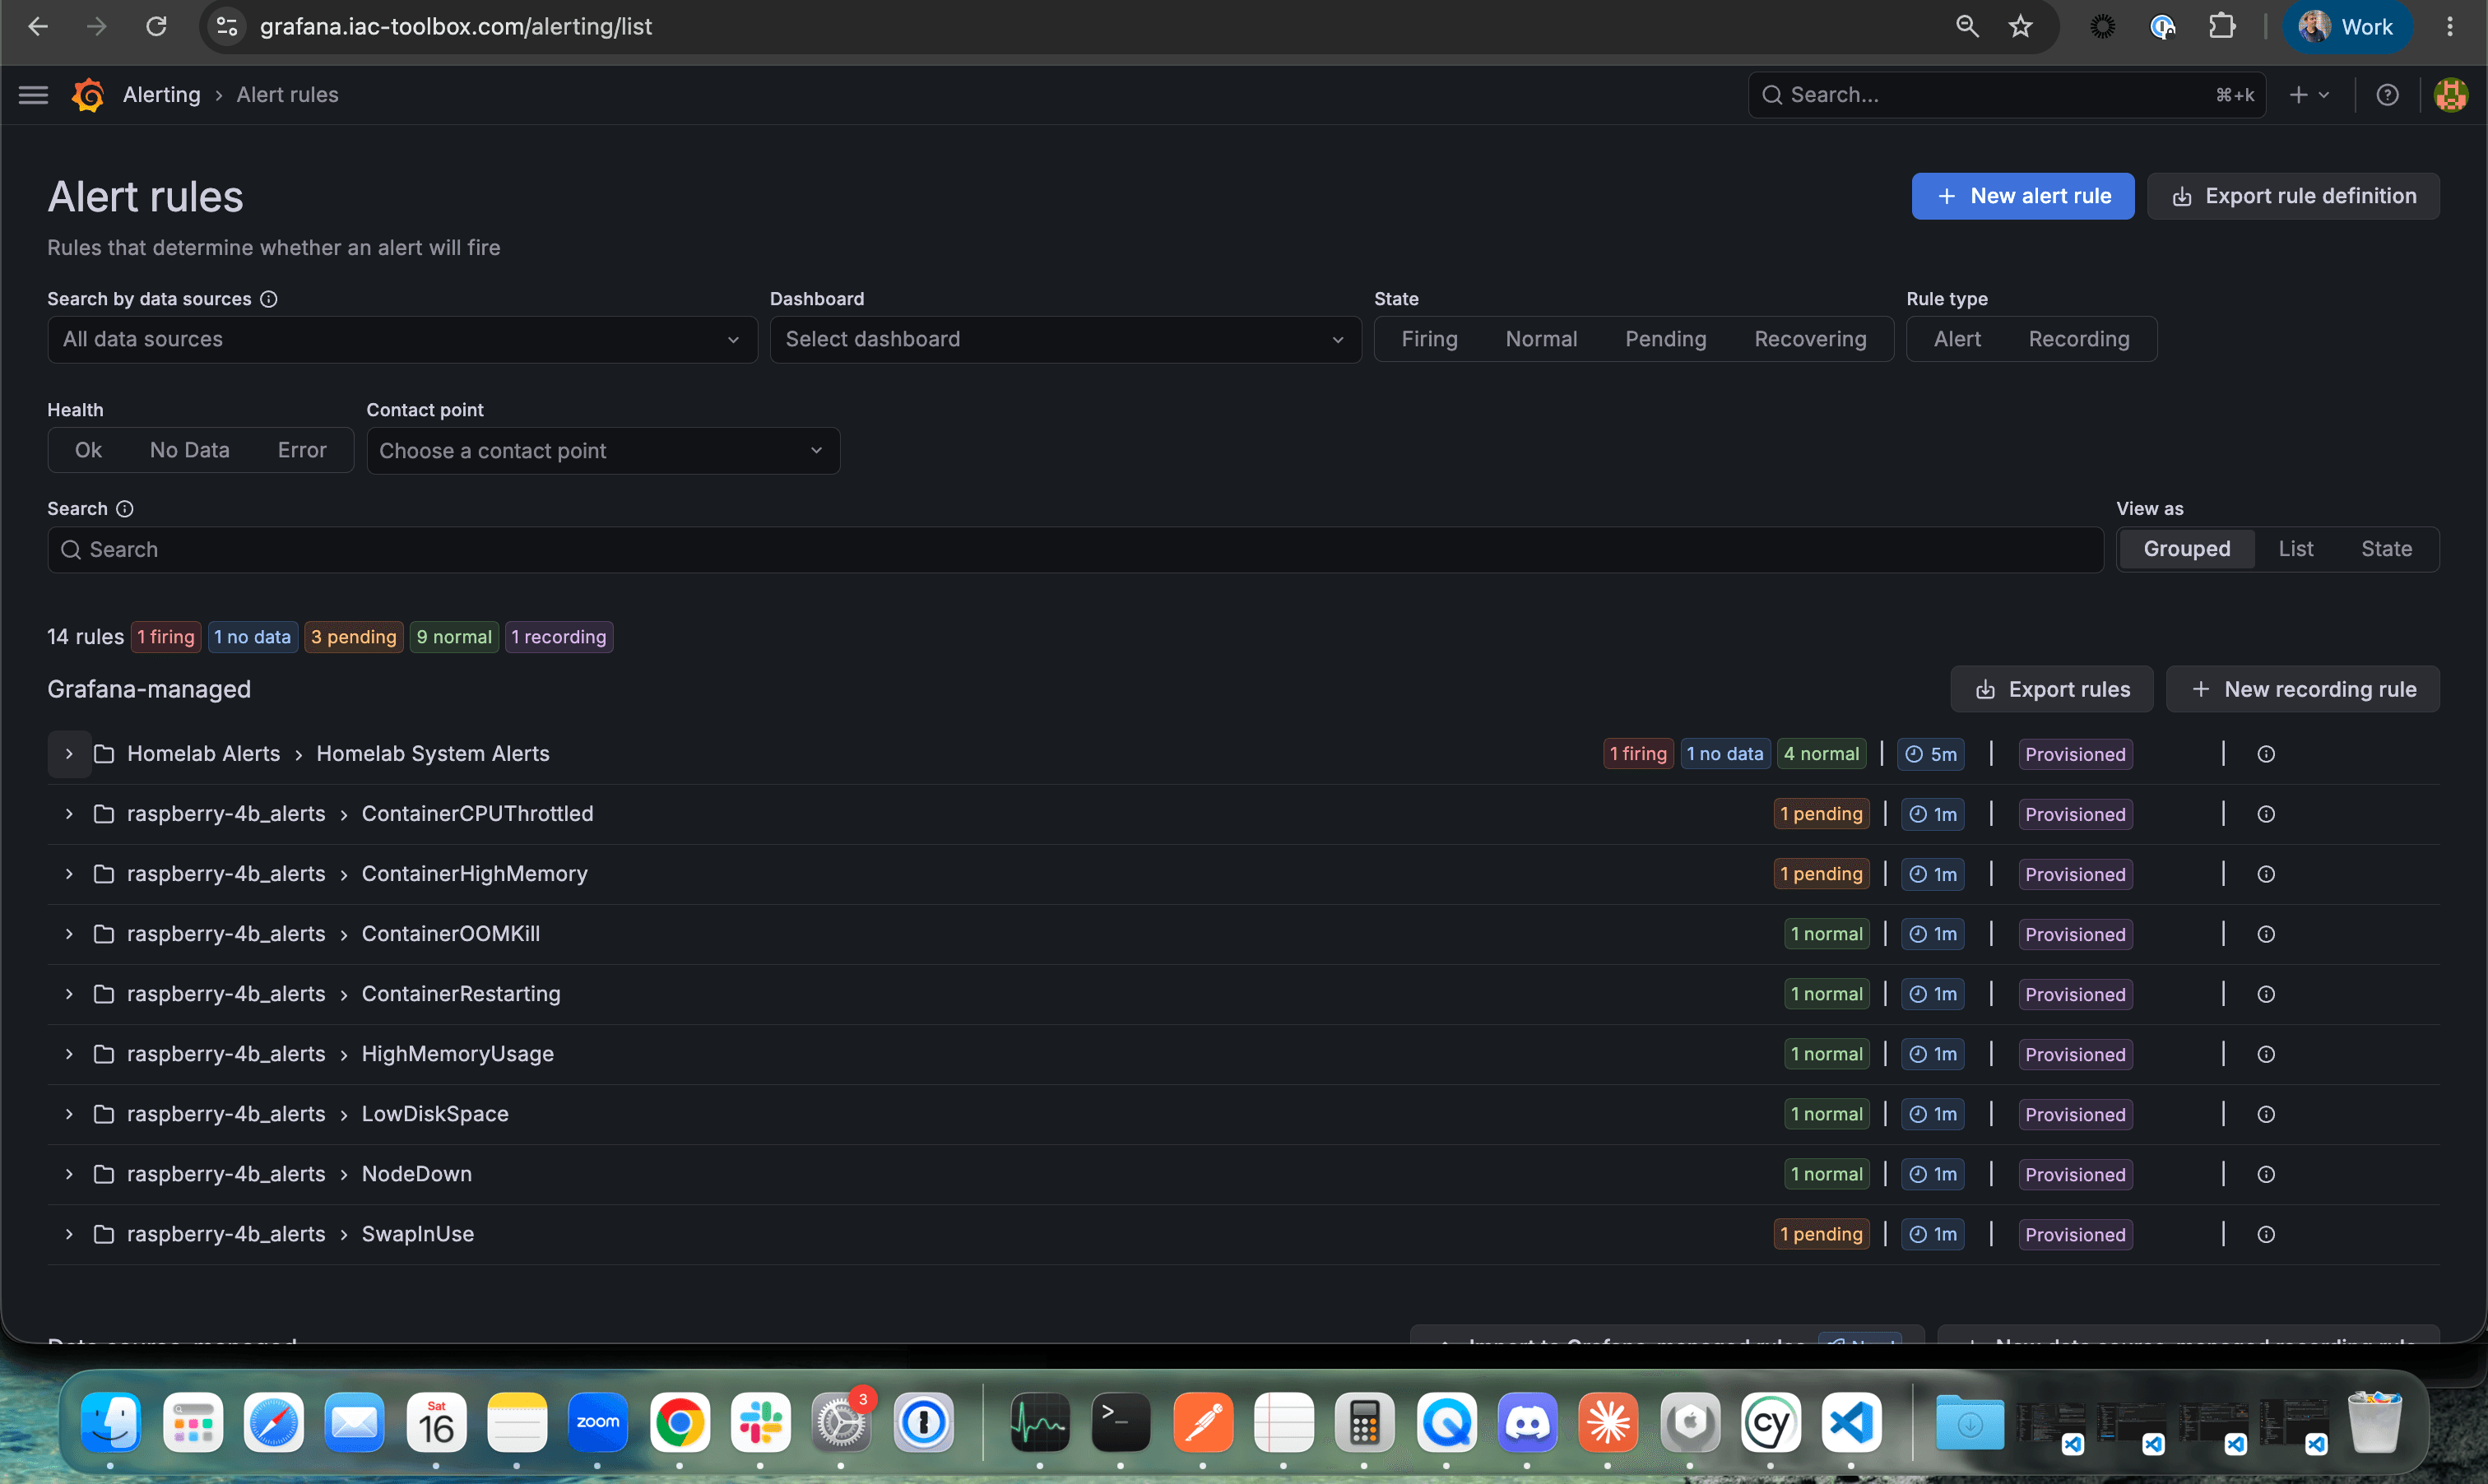Viewport: 2488px width, 1484px height.
Task: Open the plus create-new menu in header
Action: click(2309, 95)
